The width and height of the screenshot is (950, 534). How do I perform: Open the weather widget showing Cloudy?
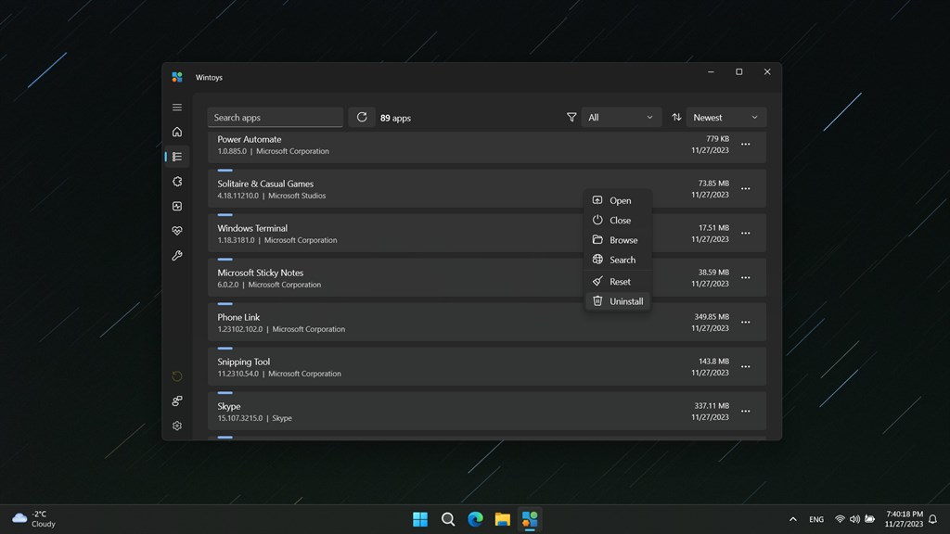click(35, 519)
